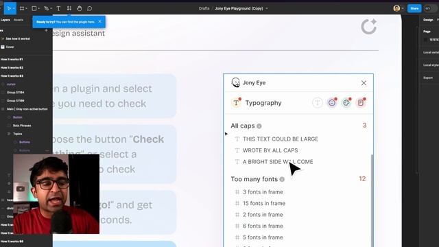Add a new page with plus icon
The height and width of the screenshot is (247, 439).
coord(46,30)
